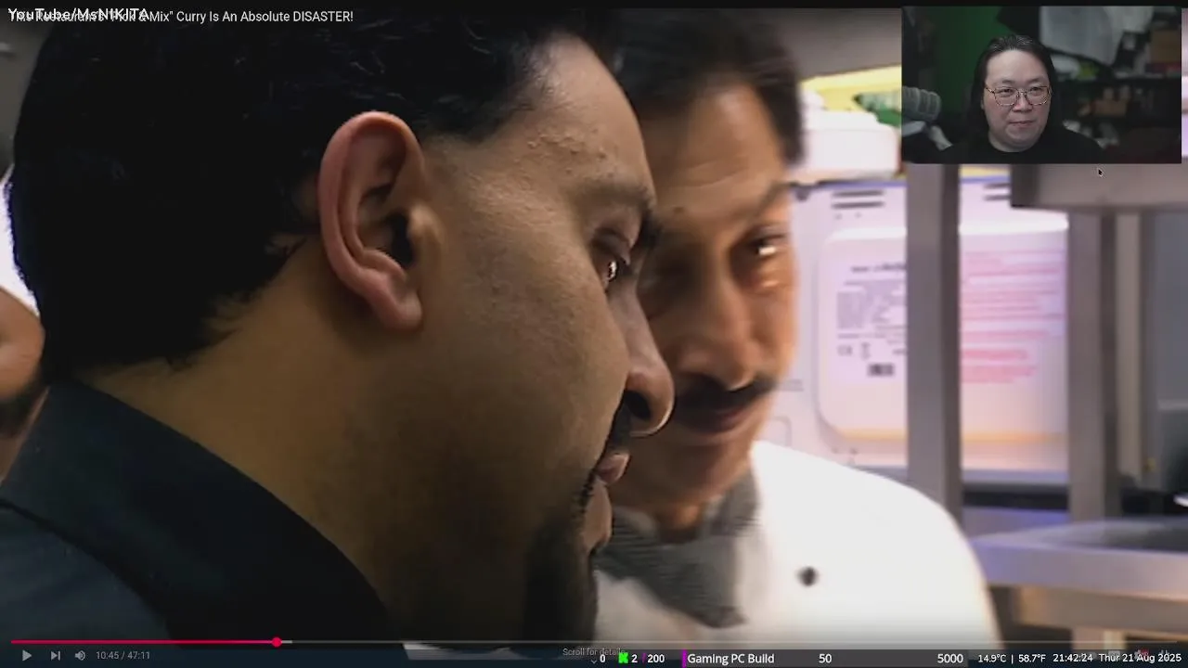
Task: Click the 5000 goal value
Action: click(x=950, y=659)
